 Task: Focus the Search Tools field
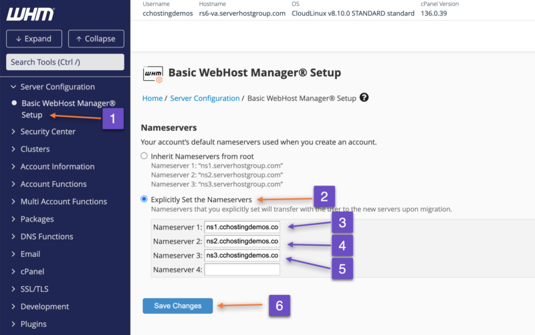65,62
